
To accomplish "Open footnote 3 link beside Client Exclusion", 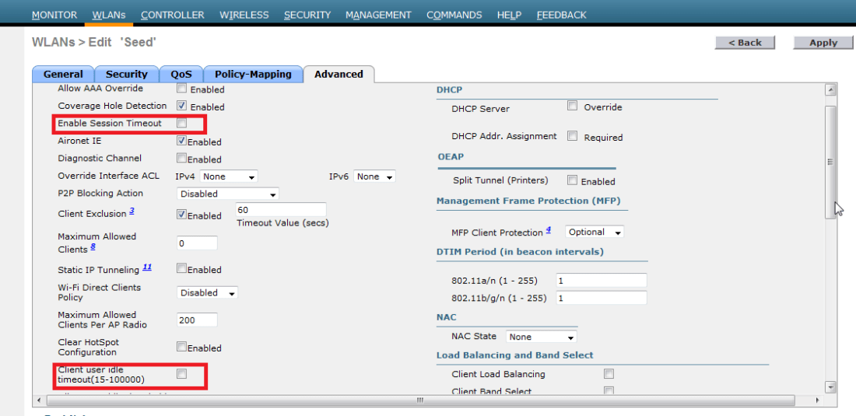I will coord(132,211).
